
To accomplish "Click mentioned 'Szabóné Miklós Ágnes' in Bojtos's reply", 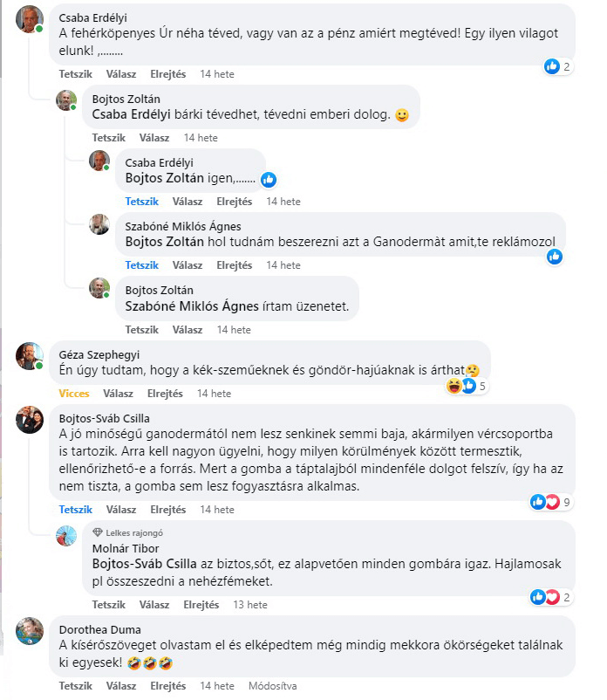I will pyautogui.click(x=193, y=306).
